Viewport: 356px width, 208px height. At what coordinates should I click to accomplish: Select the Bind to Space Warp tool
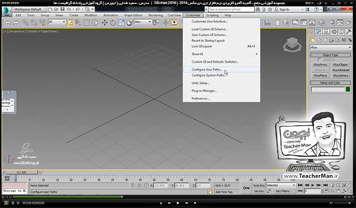point(42,23)
